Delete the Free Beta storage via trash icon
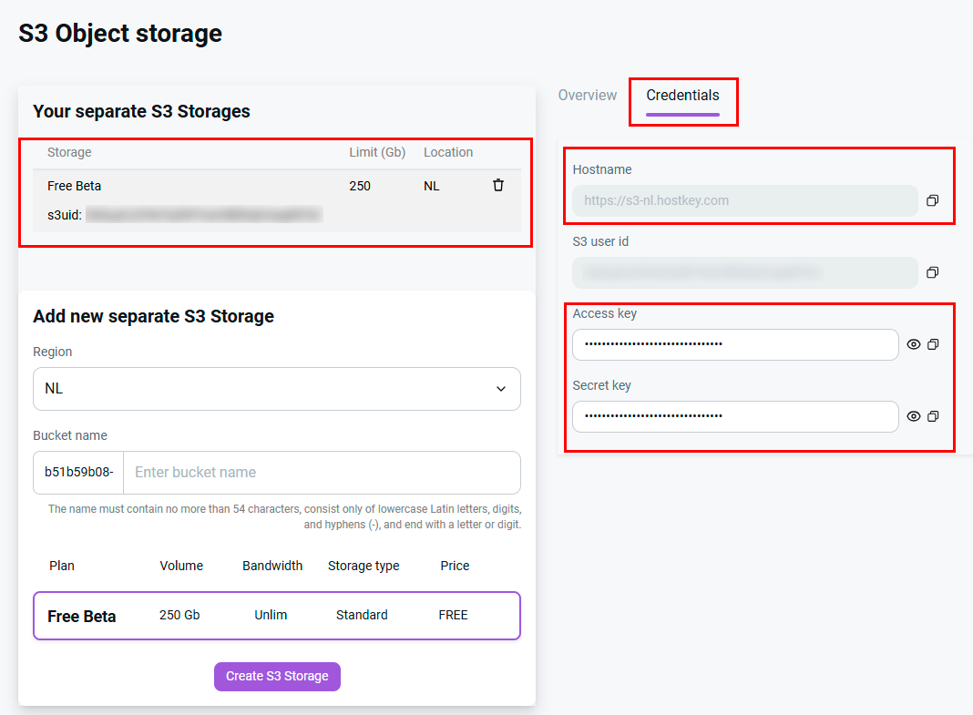The height and width of the screenshot is (715, 973). (x=498, y=185)
